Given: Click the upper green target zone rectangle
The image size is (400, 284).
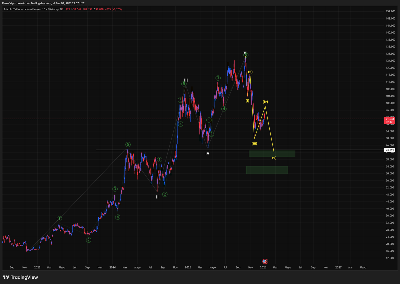Looking at the screenshot, I should [x=272, y=153].
